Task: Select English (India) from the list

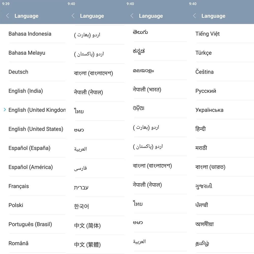Action: point(26,91)
